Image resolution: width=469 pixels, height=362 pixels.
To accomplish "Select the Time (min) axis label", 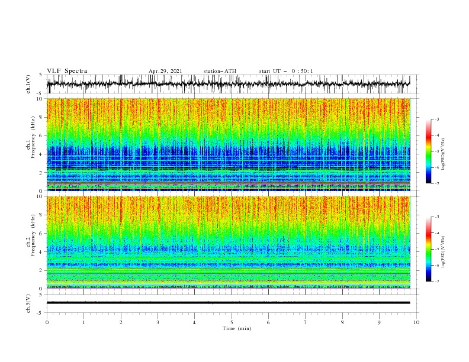I will (237, 328).
